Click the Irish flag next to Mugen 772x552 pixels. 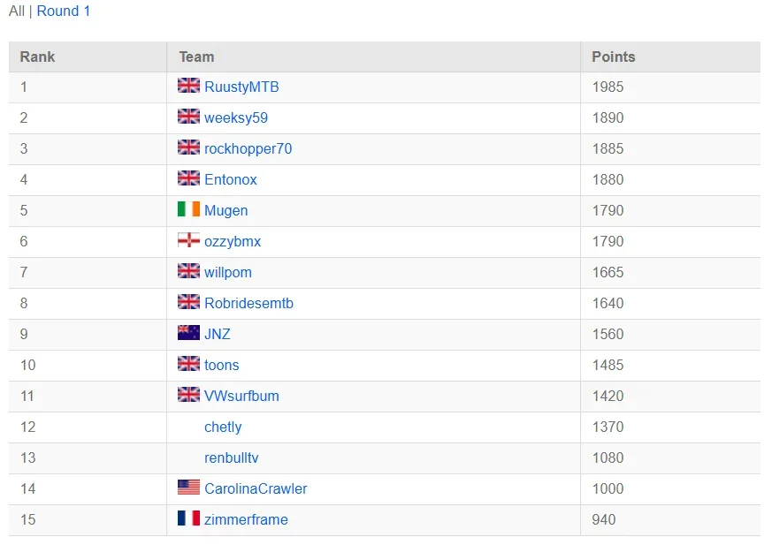[x=188, y=209]
